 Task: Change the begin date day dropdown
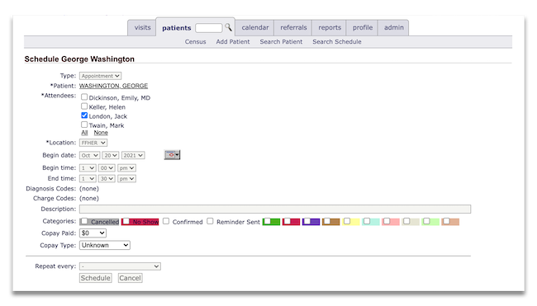click(x=110, y=155)
